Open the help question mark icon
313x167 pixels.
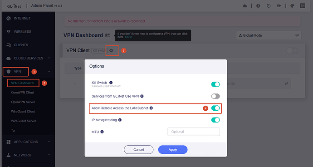[258, 6]
